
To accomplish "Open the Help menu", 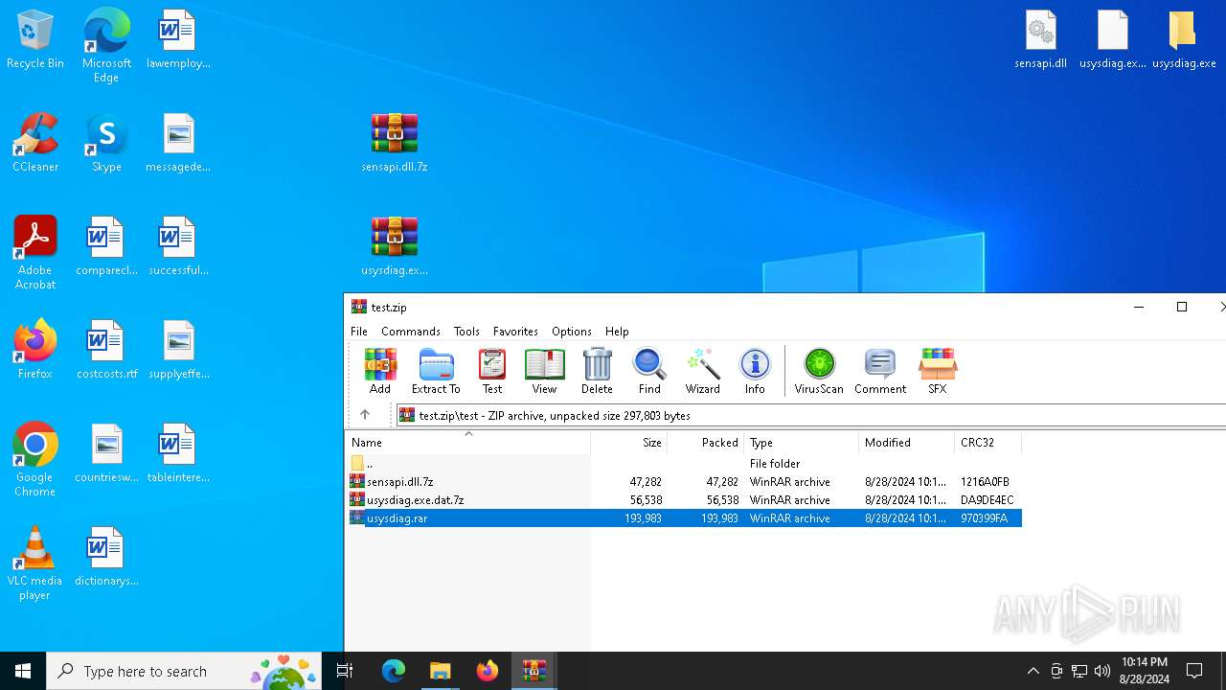I will click(617, 332).
